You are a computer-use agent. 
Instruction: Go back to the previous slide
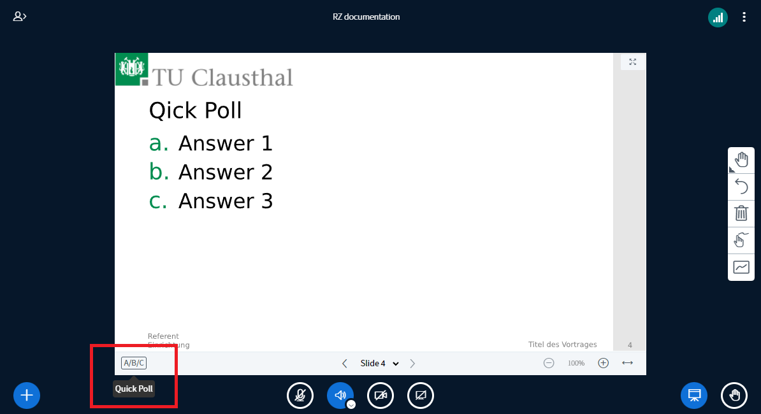[x=345, y=364]
